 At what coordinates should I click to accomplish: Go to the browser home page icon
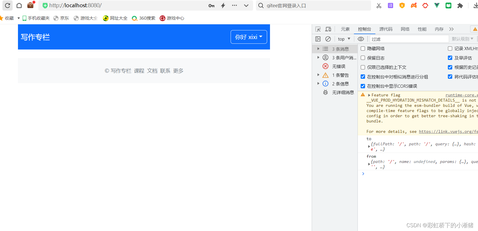click(19, 5)
